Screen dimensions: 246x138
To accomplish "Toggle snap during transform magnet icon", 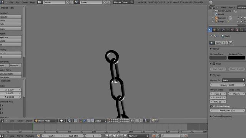I will (x=142, y=121).
